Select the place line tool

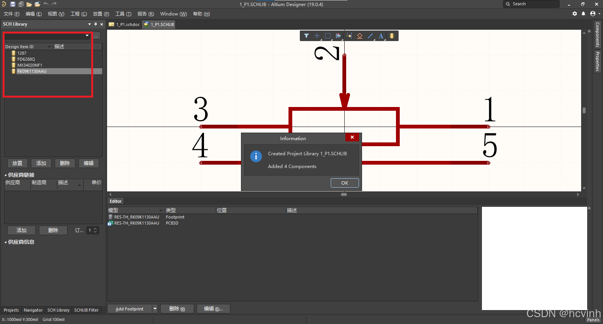click(x=370, y=36)
